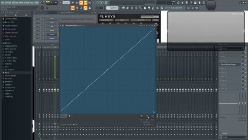
Task: Open the VIEW menu
Action: pos(21,3)
